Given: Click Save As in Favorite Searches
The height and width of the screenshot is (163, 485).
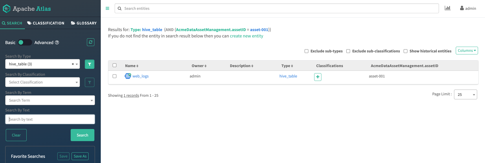Looking at the screenshot, I should tap(80, 156).
